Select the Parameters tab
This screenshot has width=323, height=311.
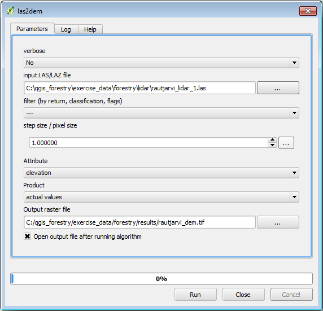coord(32,29)
